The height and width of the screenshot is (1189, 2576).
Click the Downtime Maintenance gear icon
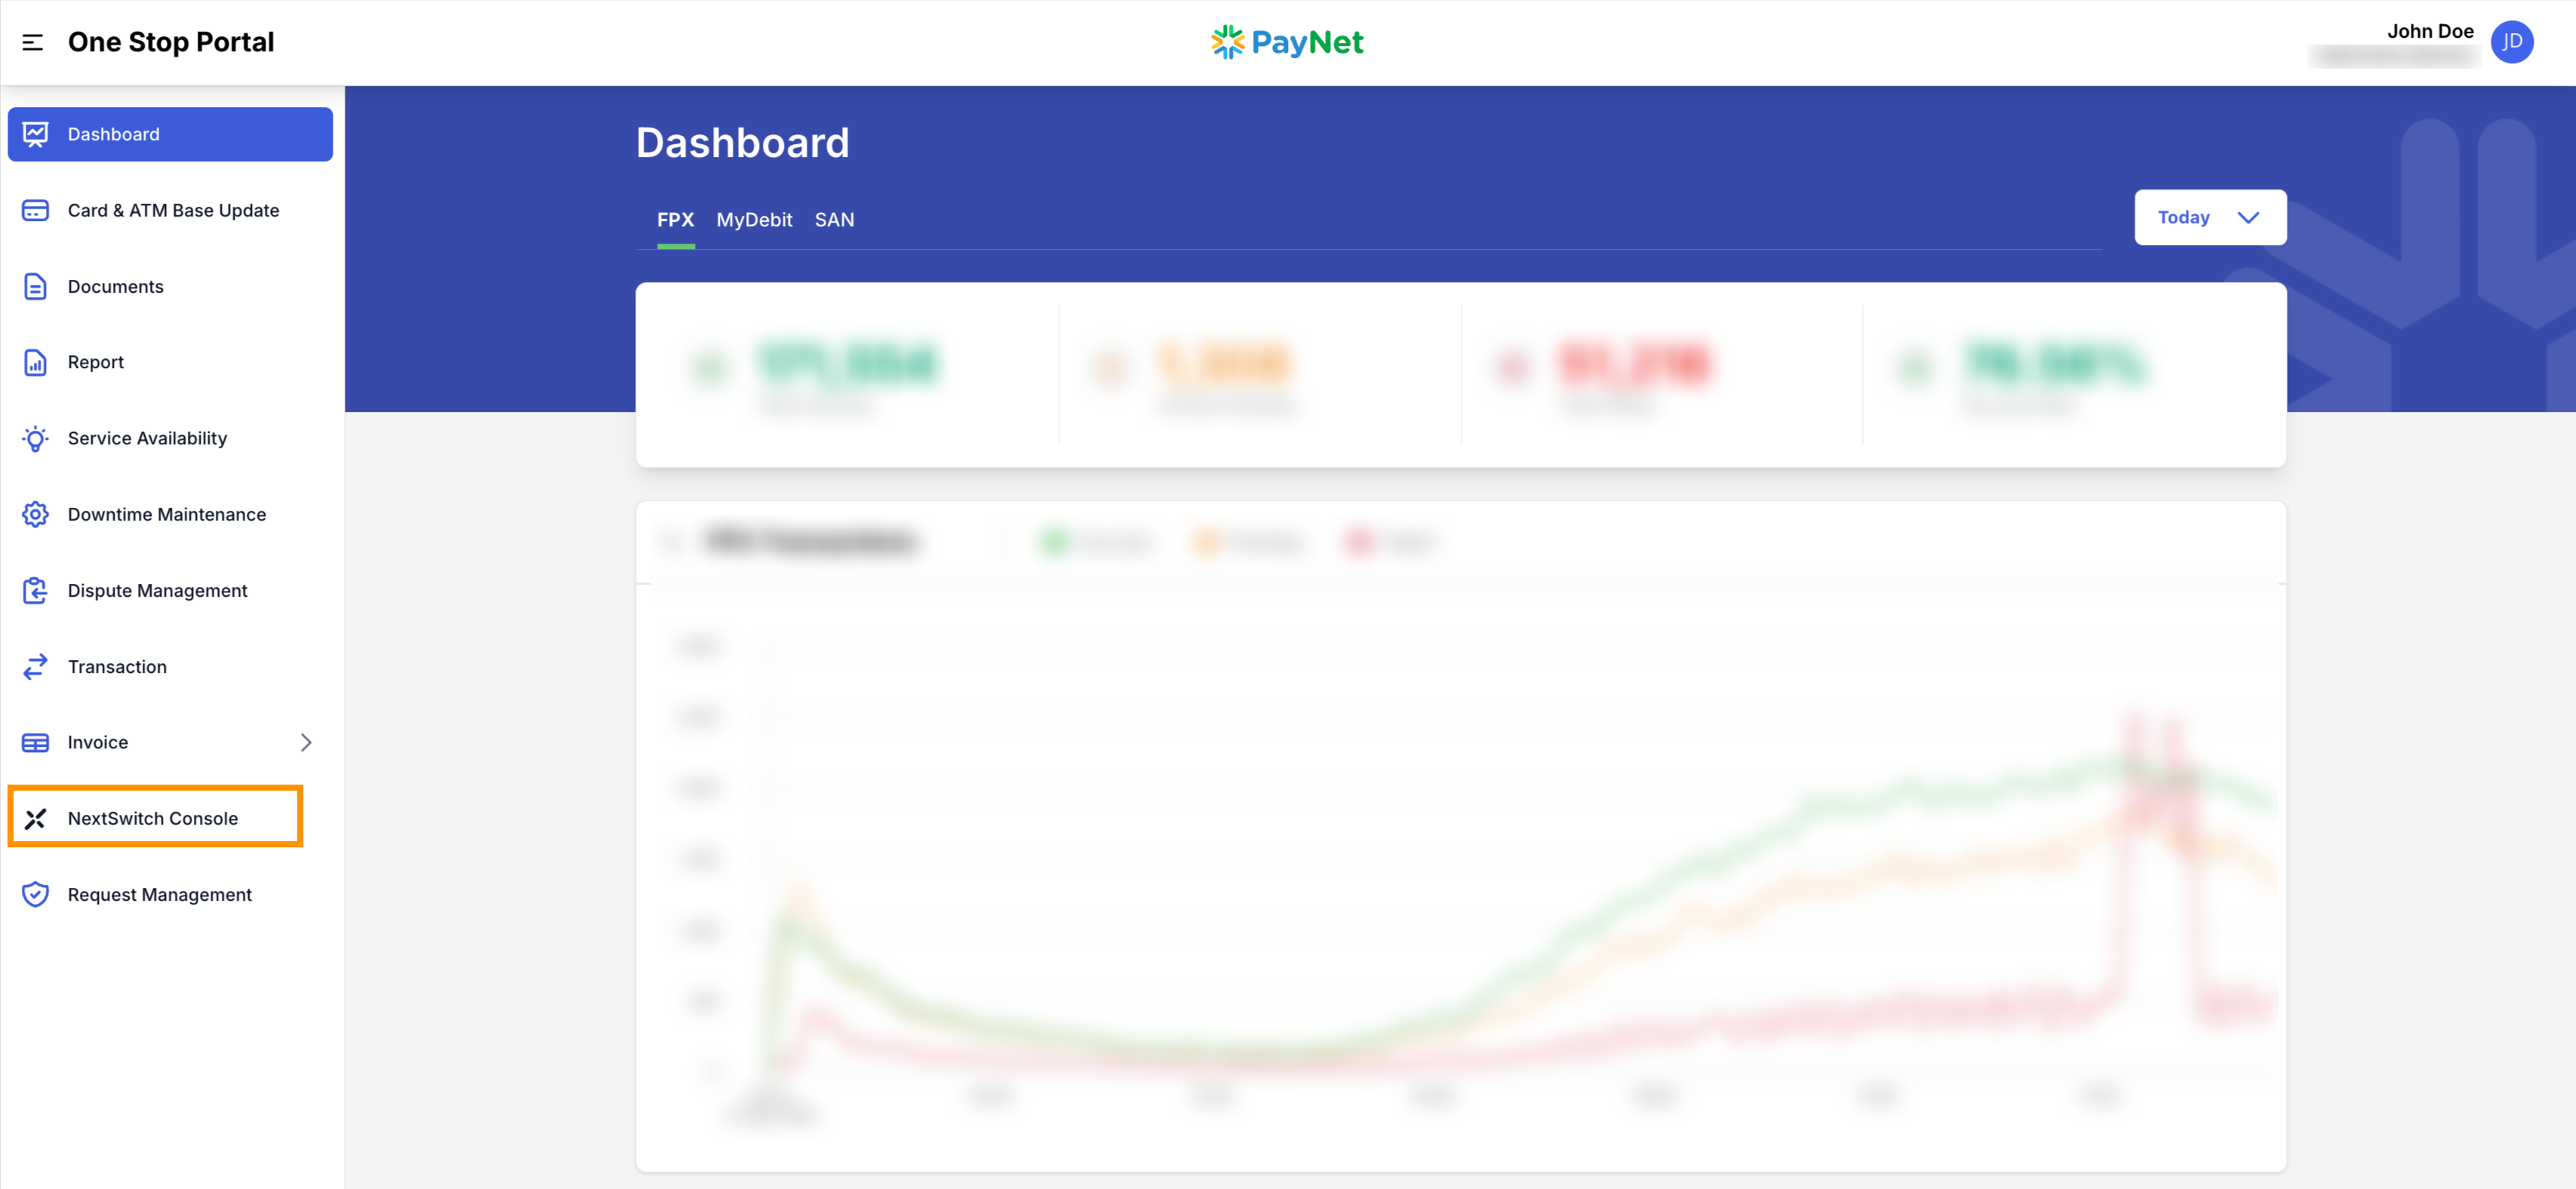click(x=35, y=514)
